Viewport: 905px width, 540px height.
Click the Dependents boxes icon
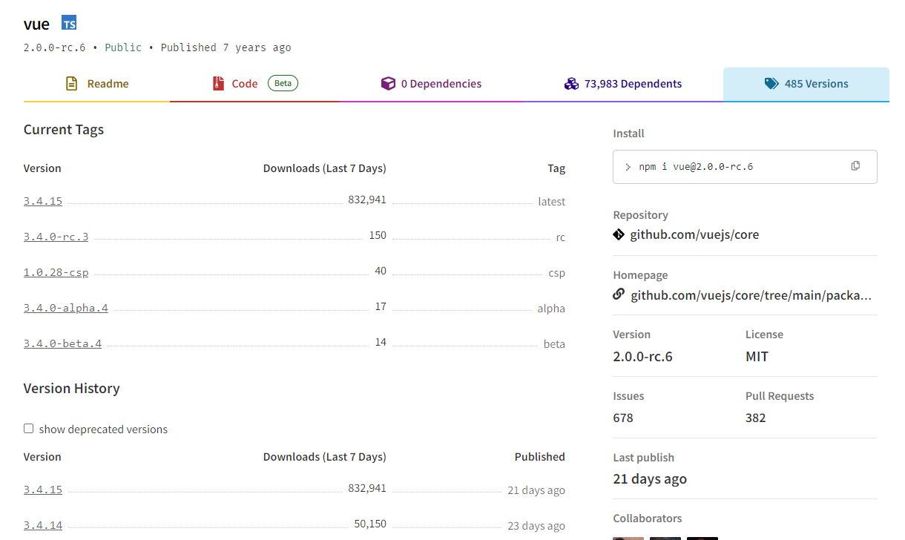pyautogui.click(x=571, y=84)
